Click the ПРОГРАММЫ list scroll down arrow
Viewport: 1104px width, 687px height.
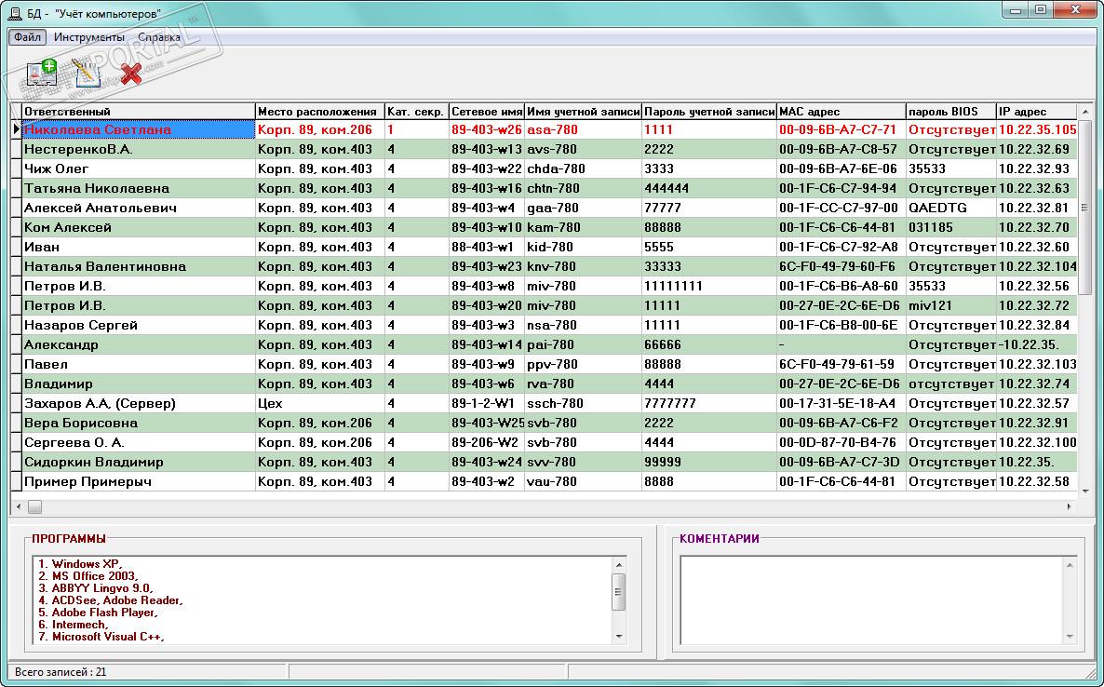pos(619,637)
